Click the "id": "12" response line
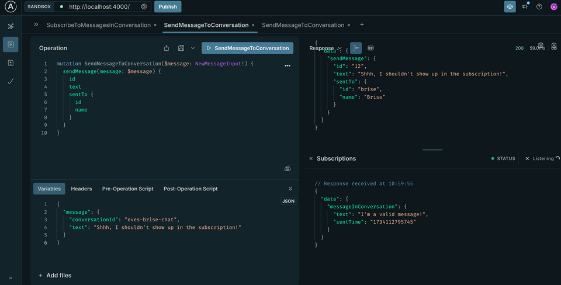Viewport: 561px width, 285px height. [x=350, y=66]
